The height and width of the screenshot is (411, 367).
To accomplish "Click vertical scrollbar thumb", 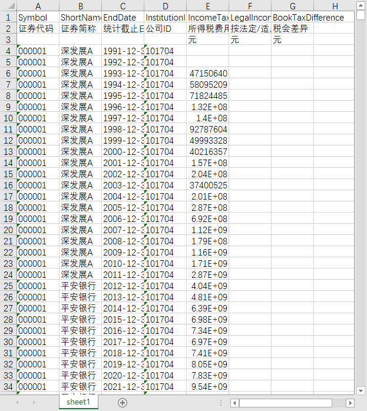I will click(x=361, y=15).
